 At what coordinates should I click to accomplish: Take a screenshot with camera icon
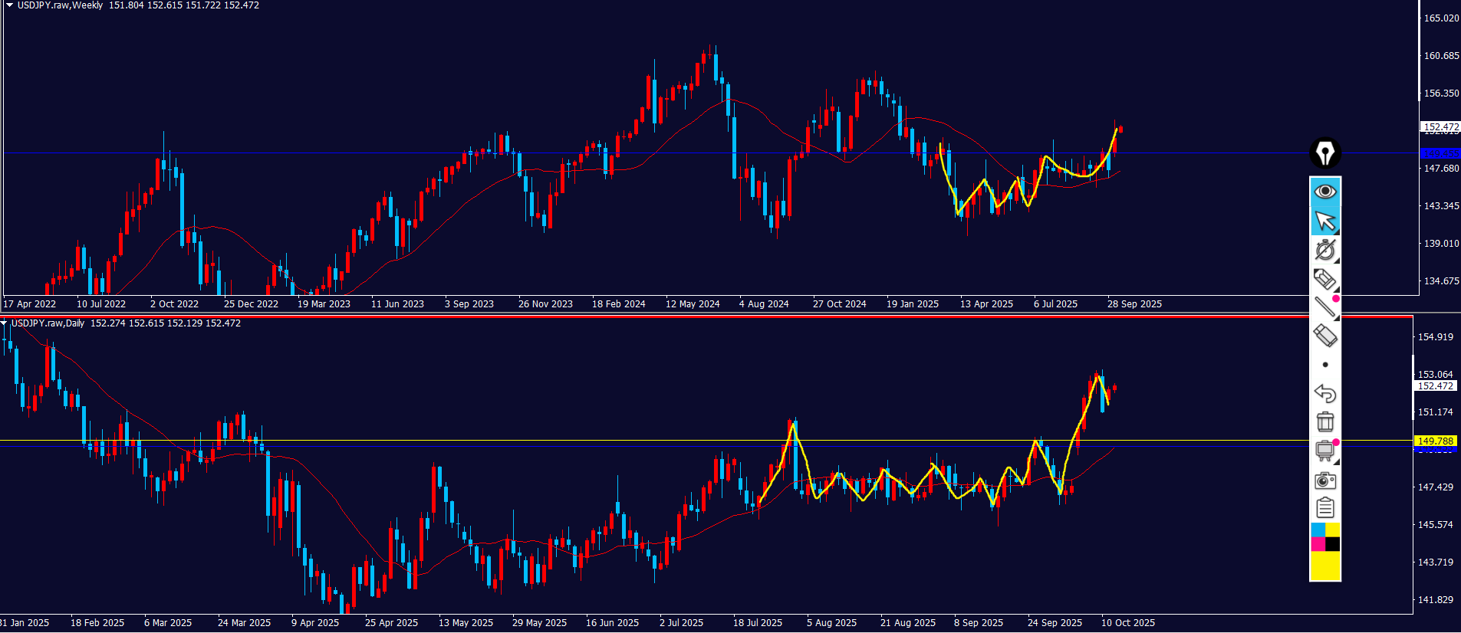[x=1324, y=480]
